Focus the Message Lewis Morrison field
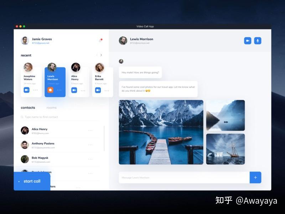The image size is (285, 214). (184, 177)
